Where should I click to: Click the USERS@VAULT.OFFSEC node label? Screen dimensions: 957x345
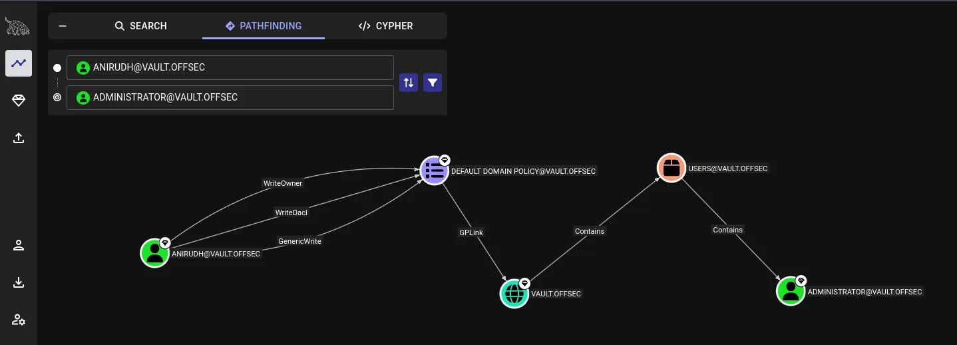(x=728, y=169)
